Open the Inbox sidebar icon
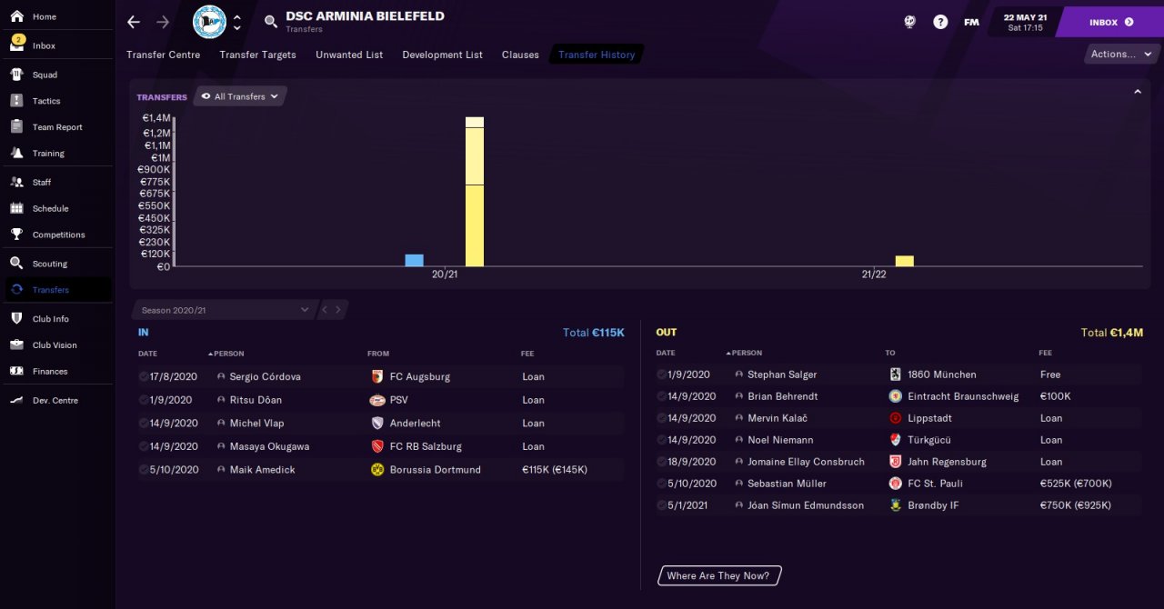This screenshot has height=609, width=1164. (x=16, y=45)
